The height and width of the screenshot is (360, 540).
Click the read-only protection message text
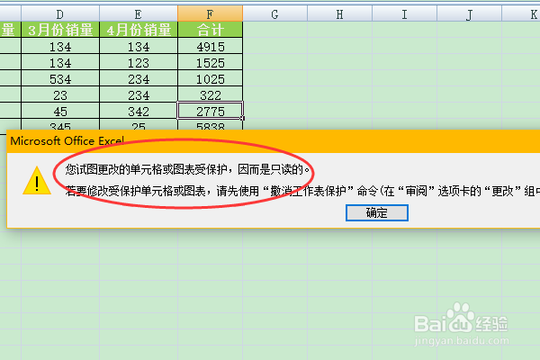click(187, 169)
